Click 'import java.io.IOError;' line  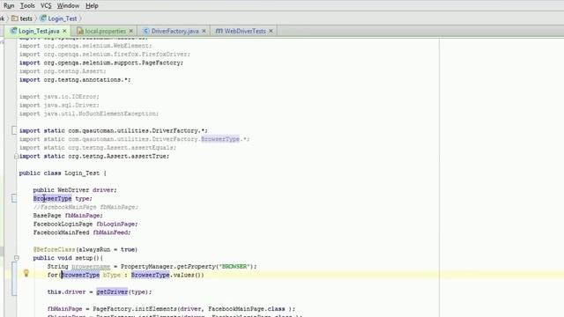pyautogui.click(x=59, y=97)
